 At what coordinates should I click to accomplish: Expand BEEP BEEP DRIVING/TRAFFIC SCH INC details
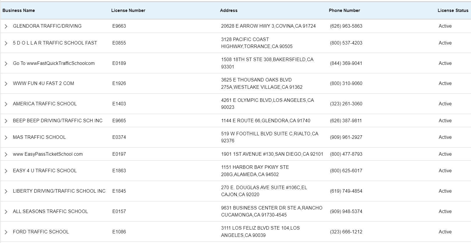(x=6, y=121)
